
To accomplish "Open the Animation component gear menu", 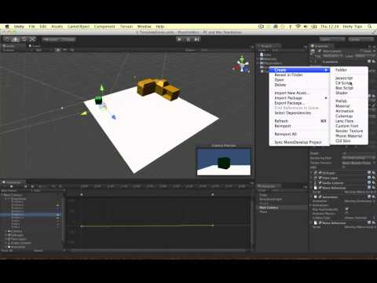I will coord(373,197).
